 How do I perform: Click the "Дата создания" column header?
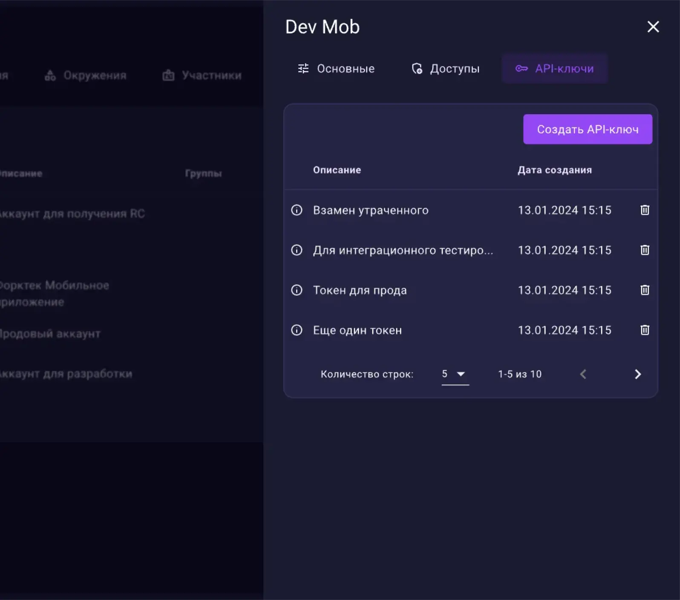point(554,170)
